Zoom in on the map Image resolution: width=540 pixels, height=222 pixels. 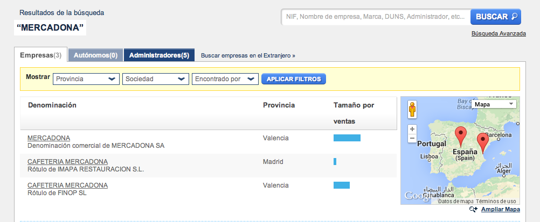412,129
